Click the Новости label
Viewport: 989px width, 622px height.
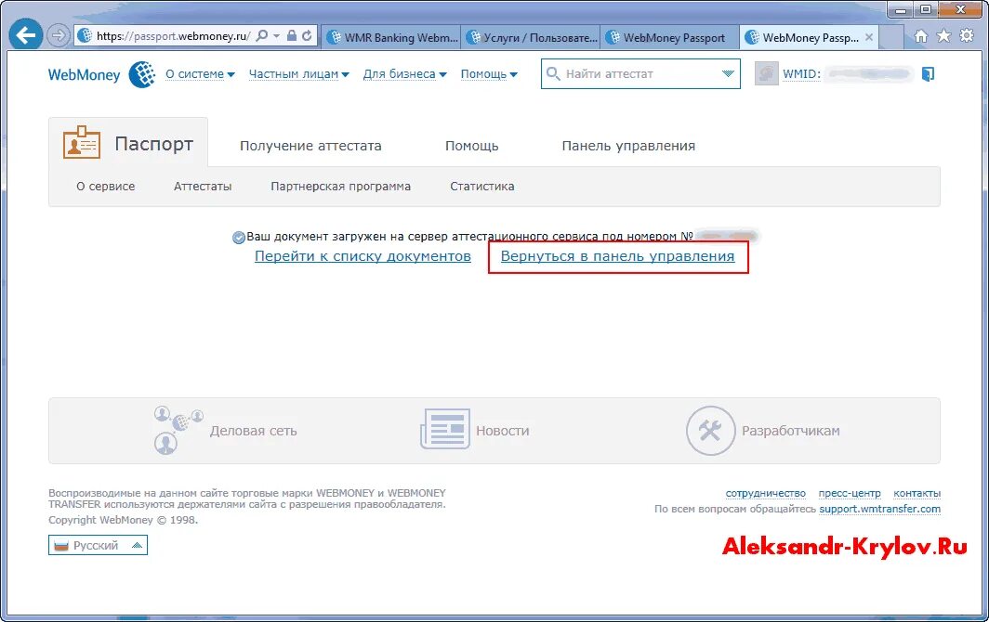coord(502,431)
